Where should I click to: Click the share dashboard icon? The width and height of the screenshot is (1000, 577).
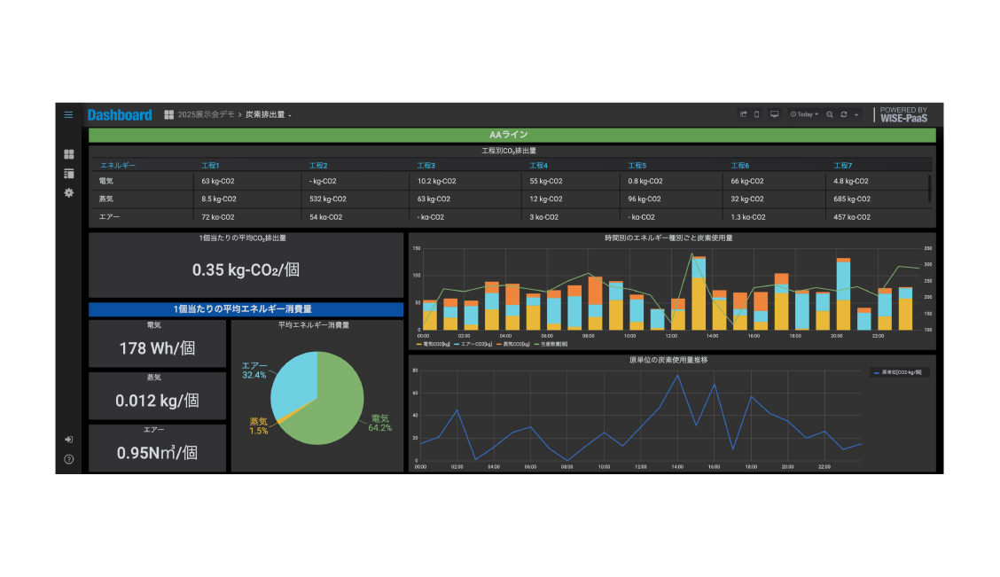coord(743,114)
